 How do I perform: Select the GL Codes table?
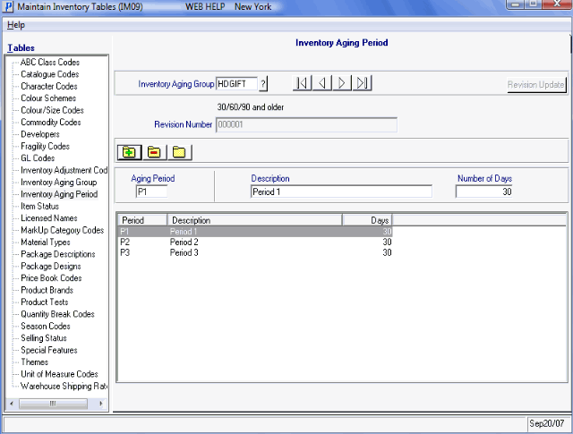click(38, 158)
